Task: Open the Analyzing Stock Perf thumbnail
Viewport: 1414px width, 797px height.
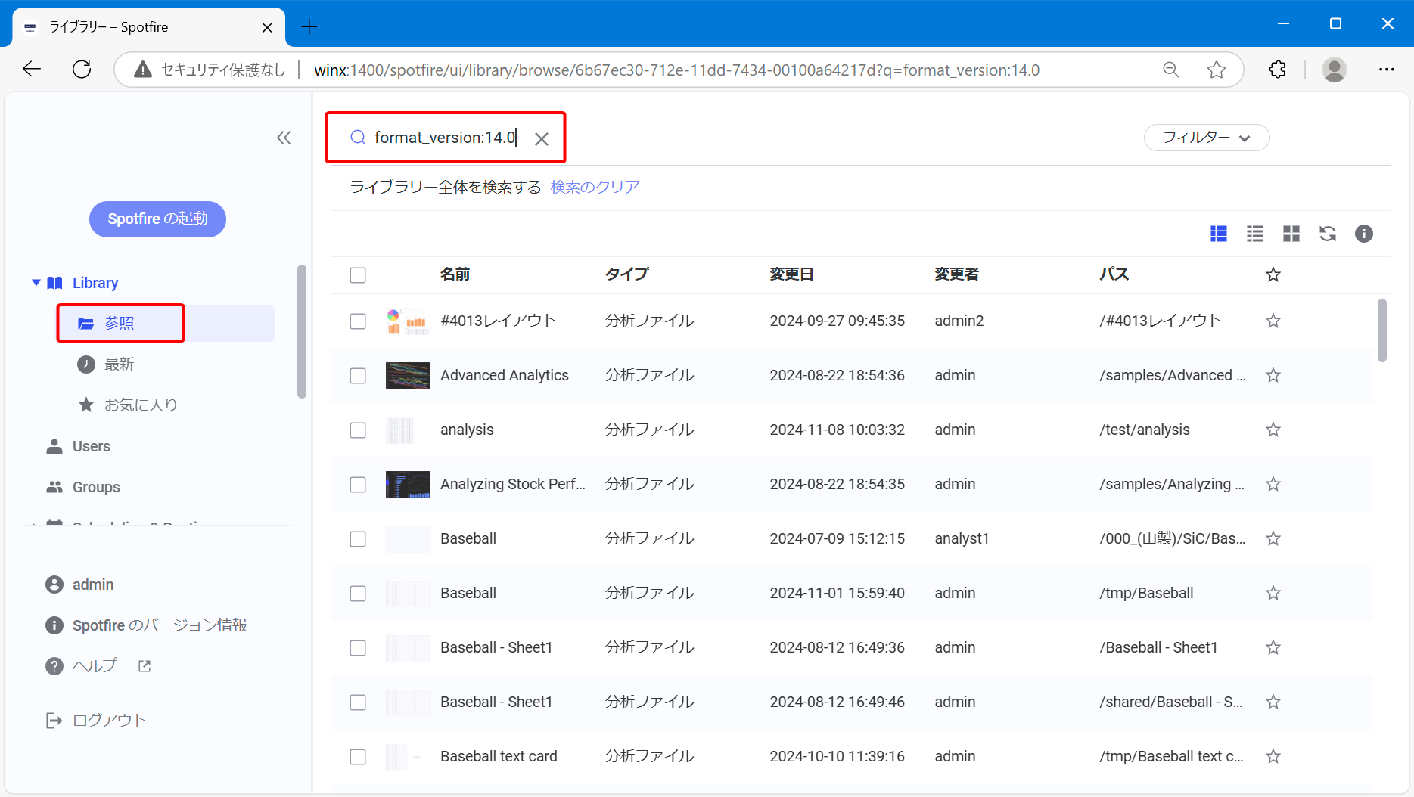Action: pos(408,485)
